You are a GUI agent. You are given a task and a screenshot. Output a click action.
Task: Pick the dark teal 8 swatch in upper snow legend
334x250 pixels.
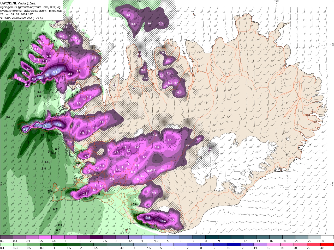click(212, 237)
